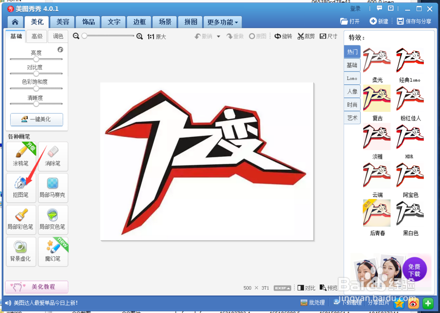Click 打开 to open a file

point(350,21)
